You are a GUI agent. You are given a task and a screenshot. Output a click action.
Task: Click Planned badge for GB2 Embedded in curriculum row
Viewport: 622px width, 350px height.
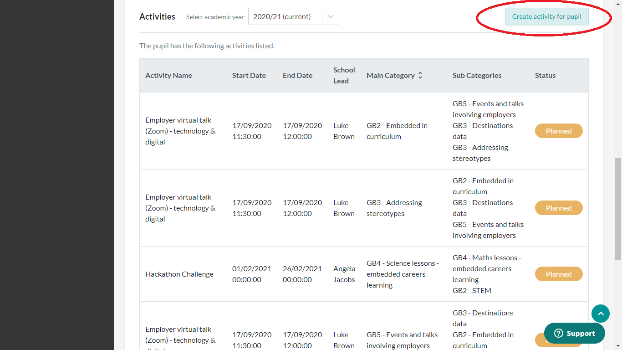tap(558, 131)
